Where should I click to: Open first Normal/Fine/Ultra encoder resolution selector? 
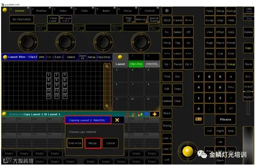pos(41,27)
